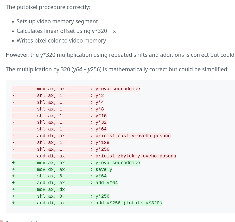Click the removed diff comment "; y*16"

tap(98, 116)
